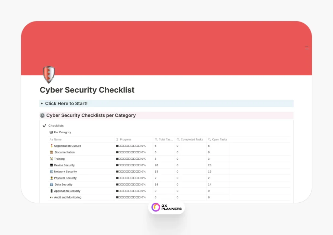Click the Name column header

[x=58, y=140]
